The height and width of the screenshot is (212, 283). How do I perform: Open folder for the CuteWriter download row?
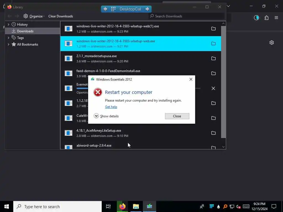[x=213, y=118]
